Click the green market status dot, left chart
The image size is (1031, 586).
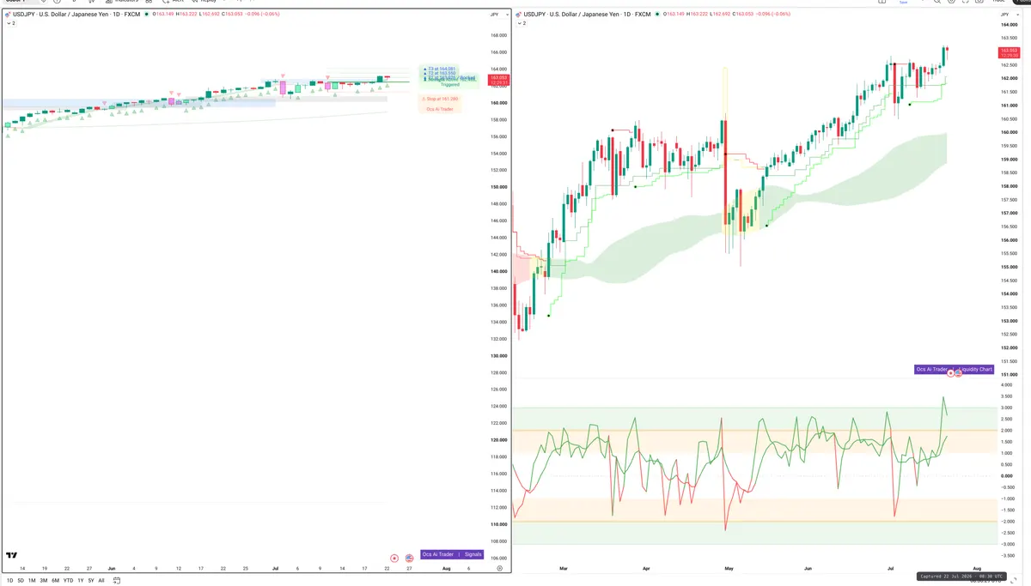(x=146, y=15)
